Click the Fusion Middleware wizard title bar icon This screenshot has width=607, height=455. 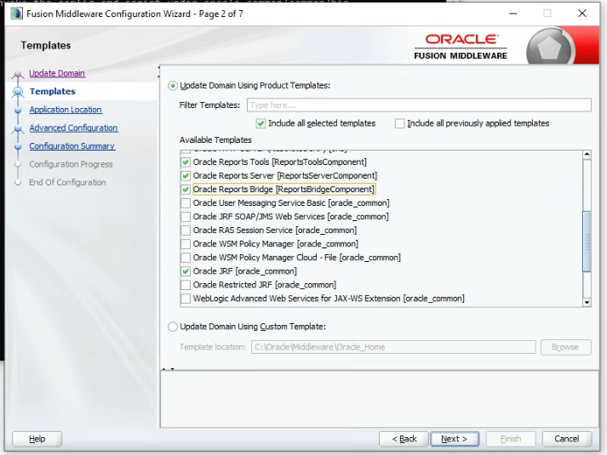click(x=17, y=14)
